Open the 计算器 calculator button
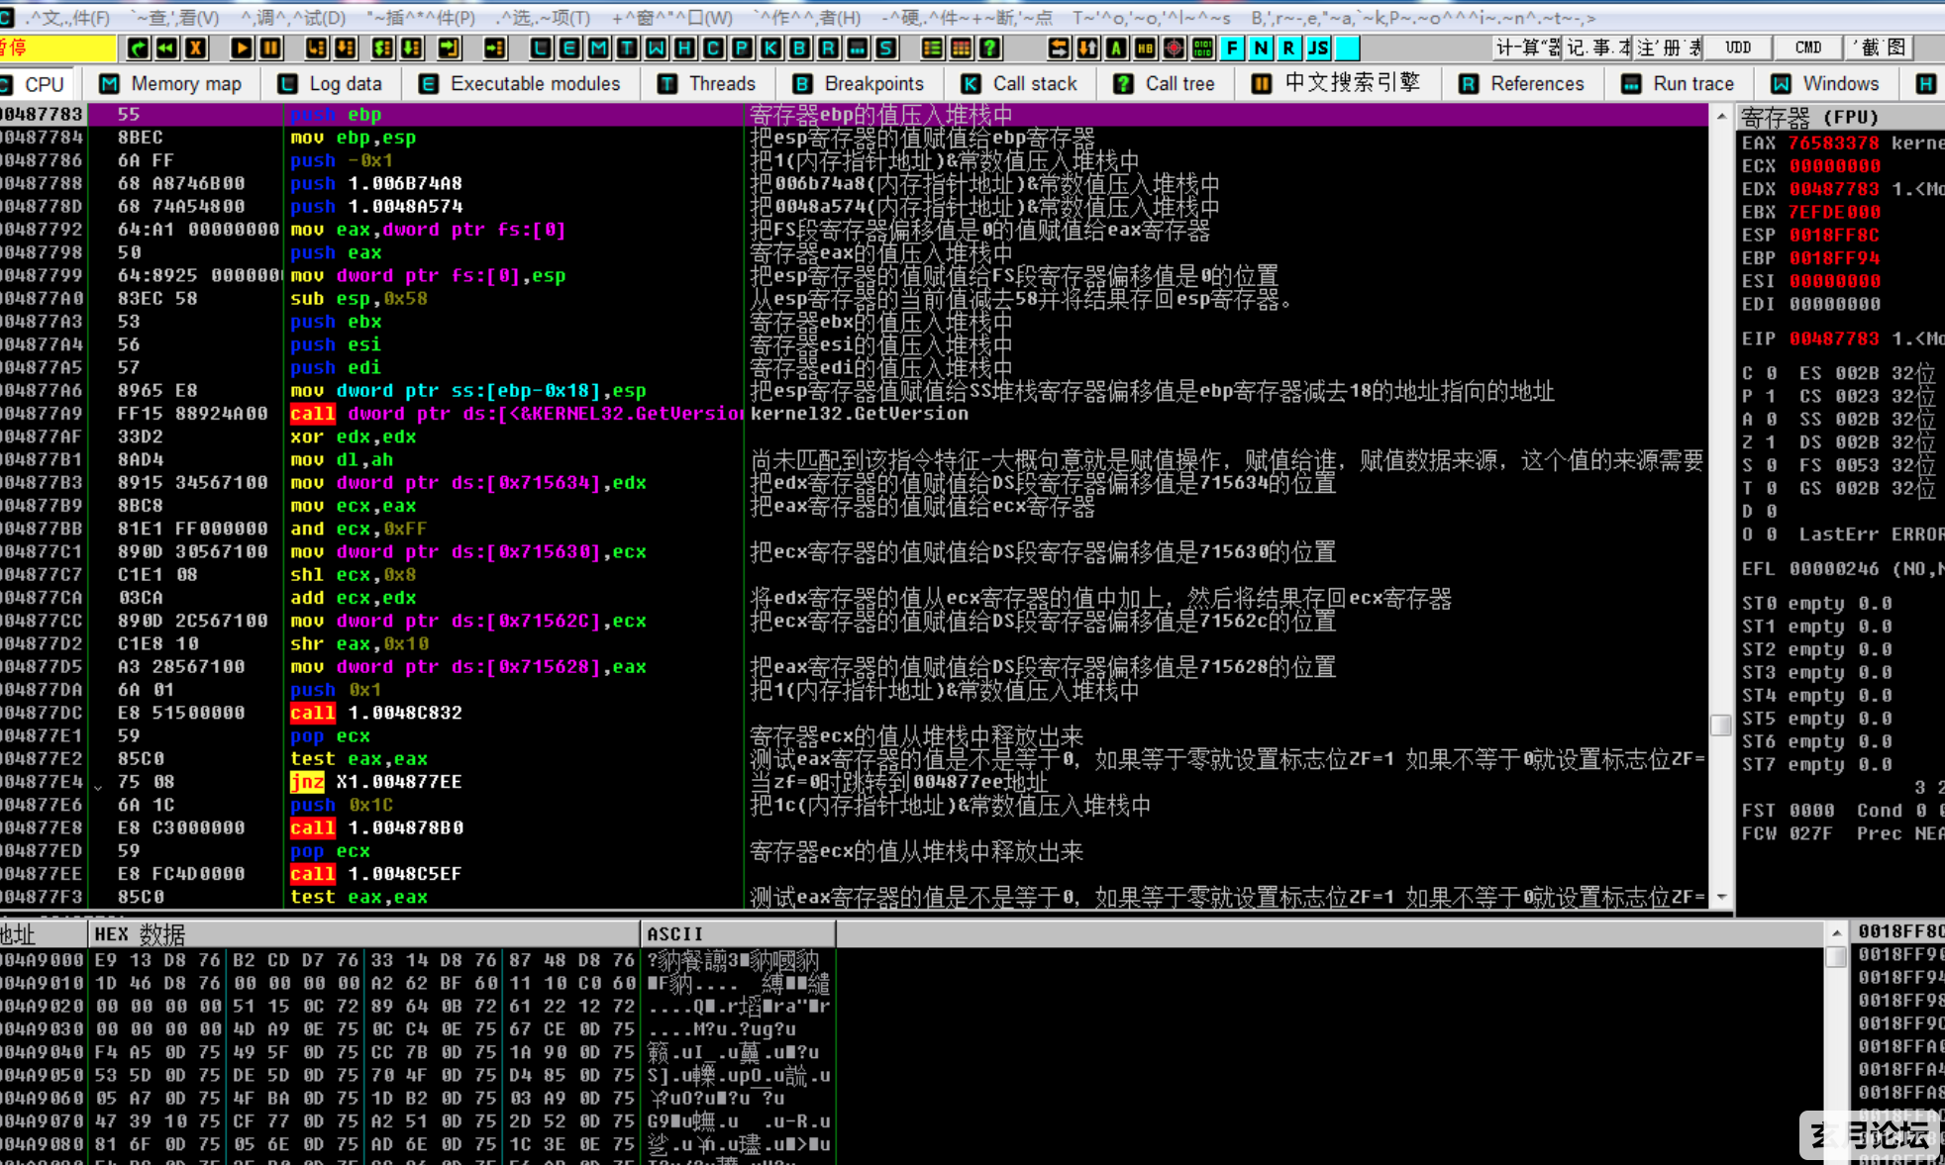The image size is (1945, 1165). (x=1527, y=48)
